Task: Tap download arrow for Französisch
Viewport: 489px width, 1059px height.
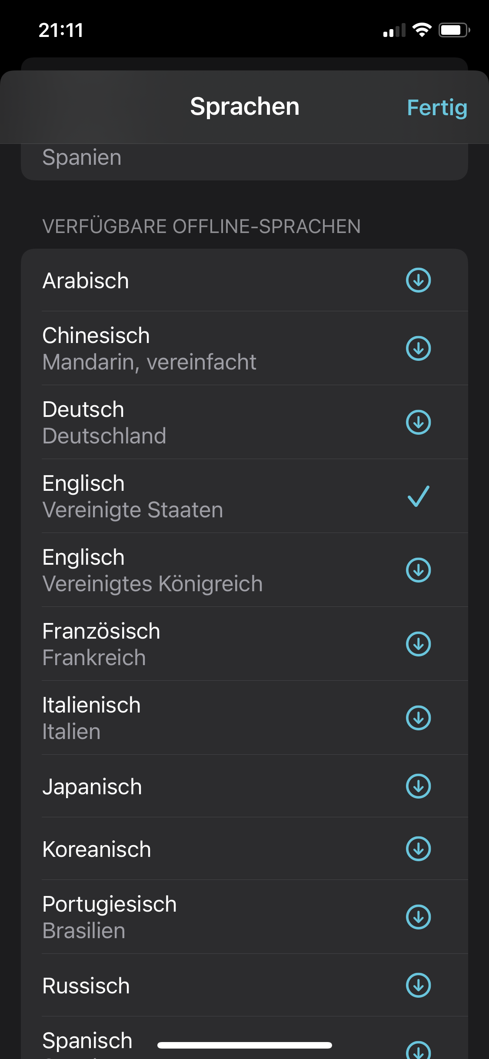Action: (x=418, y=644)
